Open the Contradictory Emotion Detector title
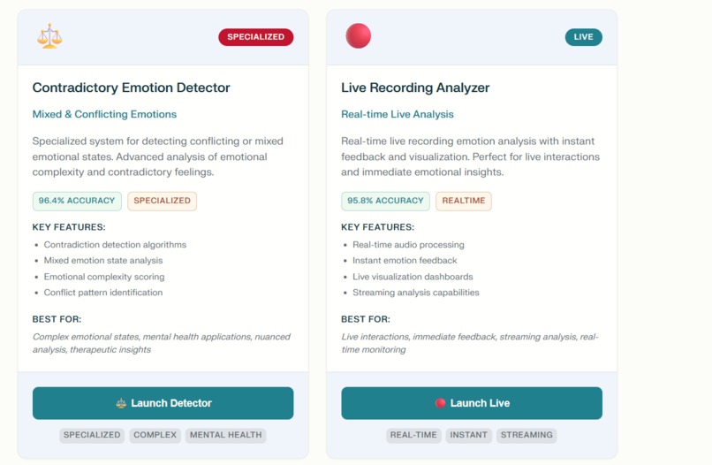Viewport: 712px width, 465px height. pyautogui.click(x=132, y=88)
